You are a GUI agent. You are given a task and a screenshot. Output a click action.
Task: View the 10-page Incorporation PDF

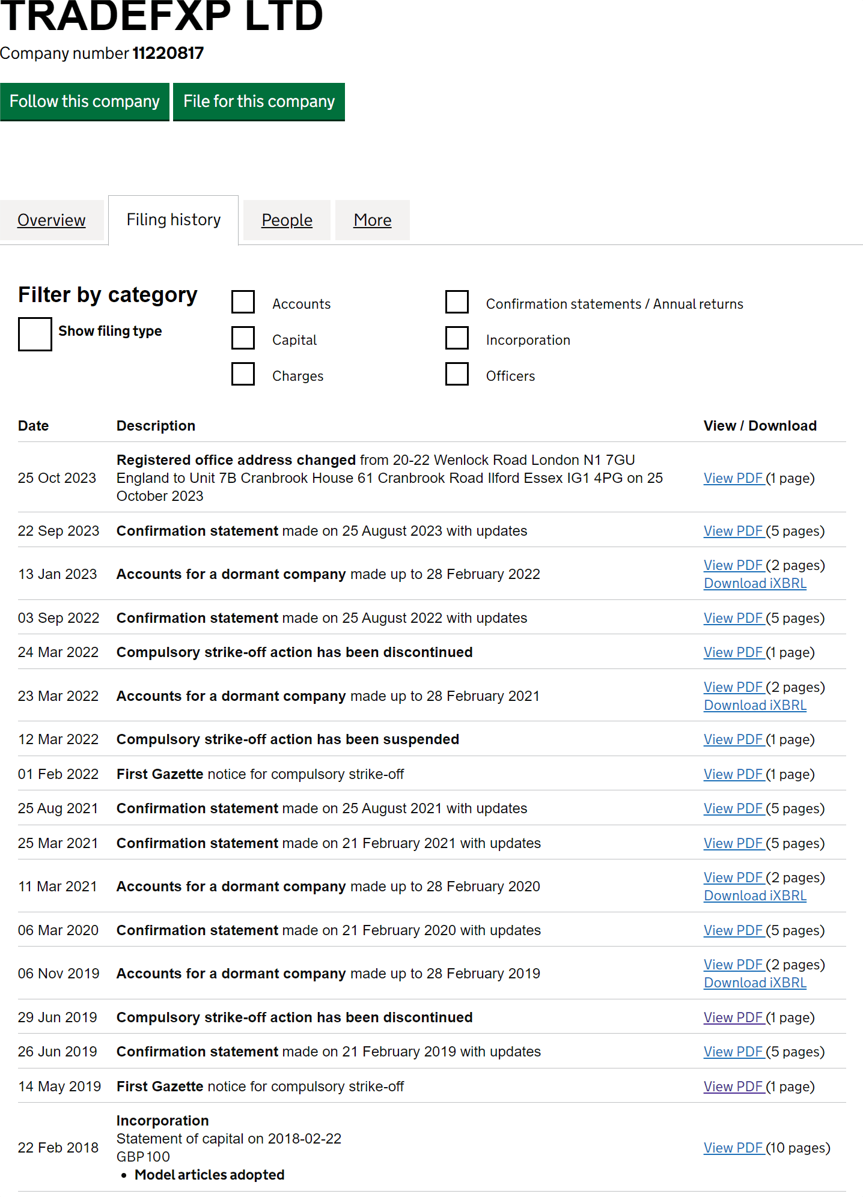(734, 1148)
